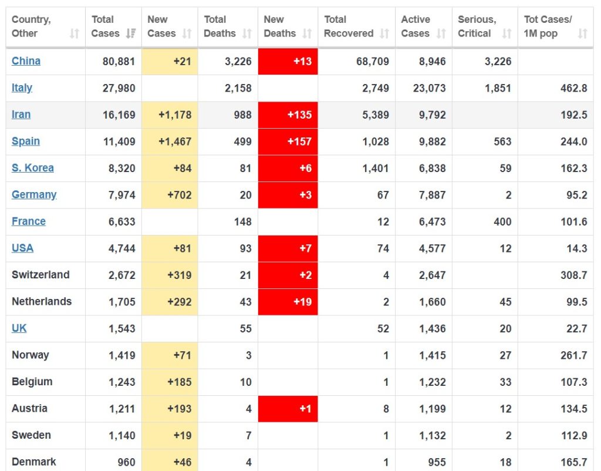
Task: Go to the USA link
Action: (x=23, y=248)
